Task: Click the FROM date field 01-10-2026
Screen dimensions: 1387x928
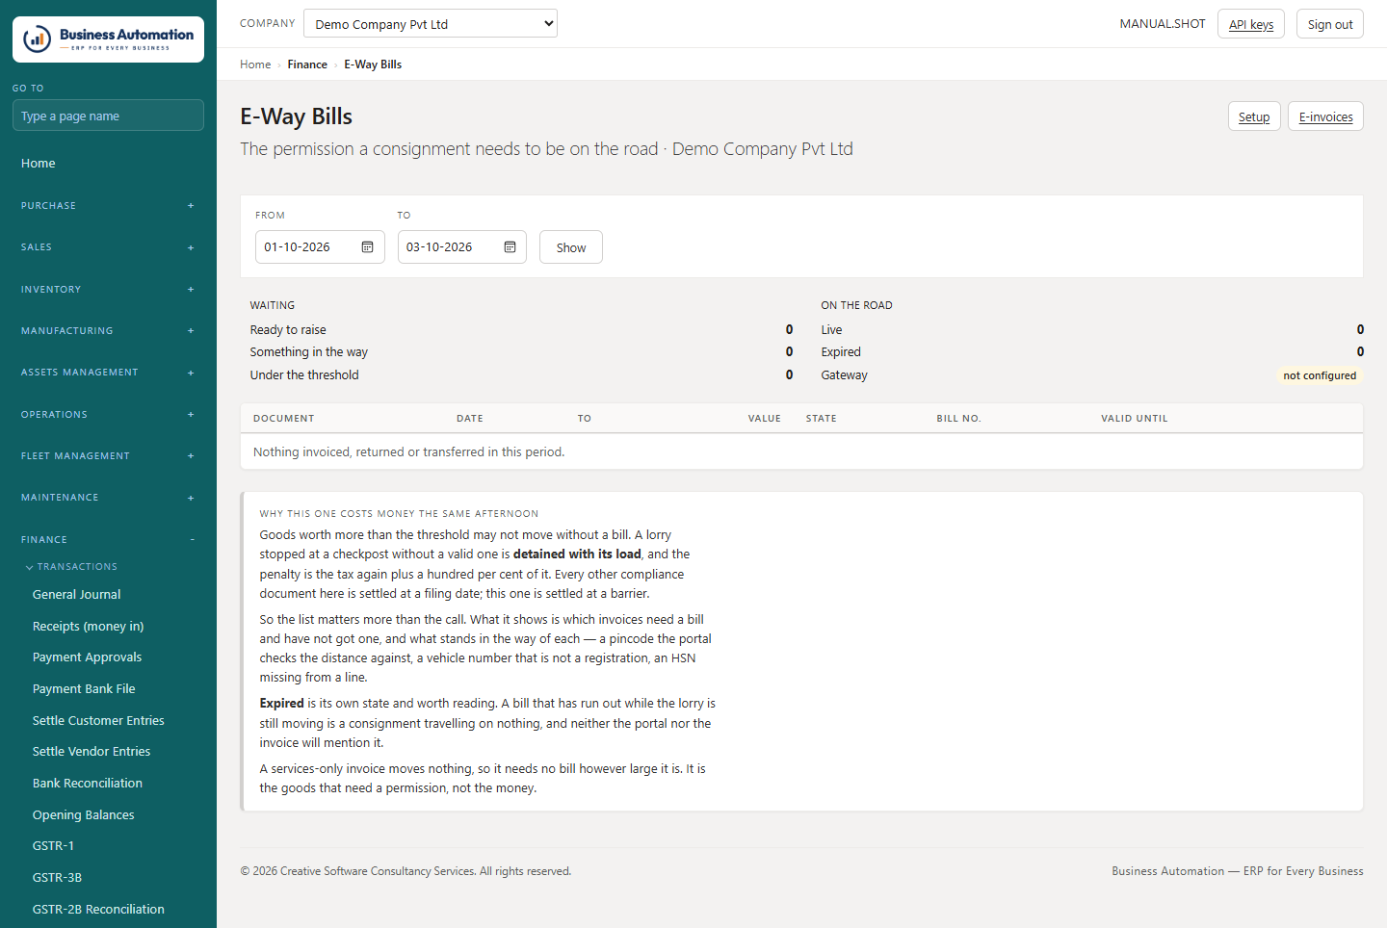Action: [x=320, y=247]
